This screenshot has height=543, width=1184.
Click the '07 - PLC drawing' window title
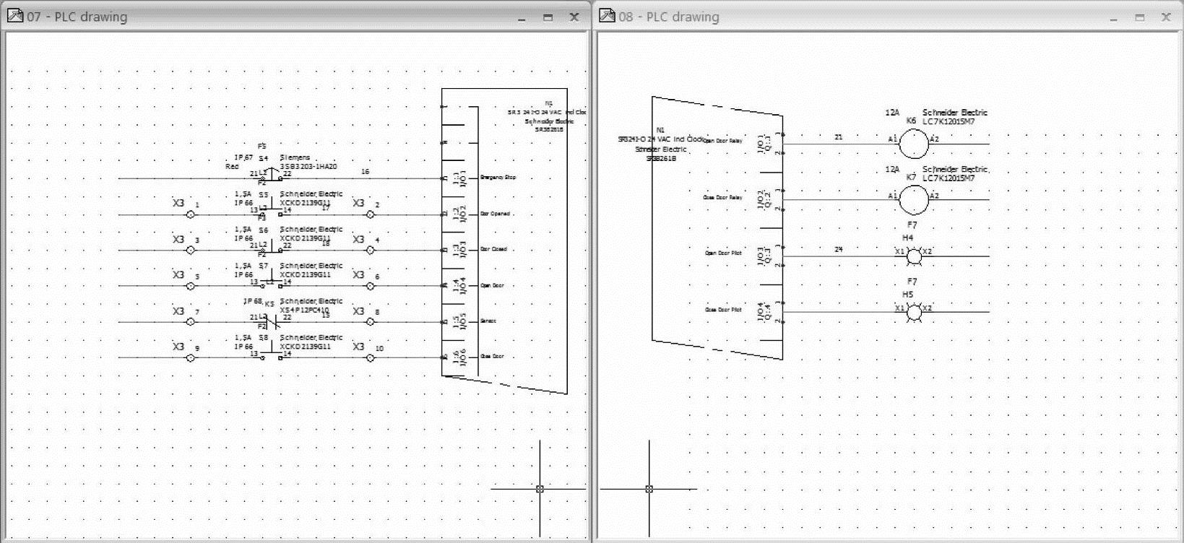coord(77,17)
